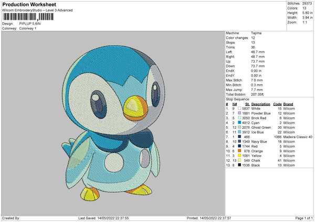Select the 'Page 1 of 1' footer text

pos(304,218)
